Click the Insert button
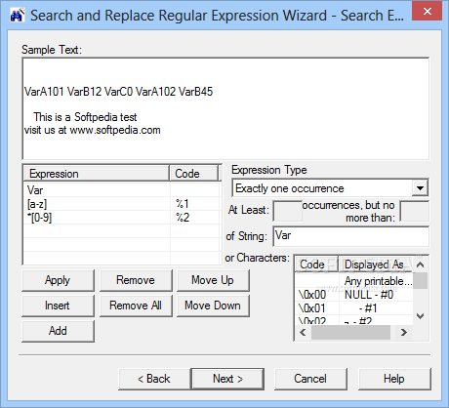The image size is (449, 408). tap(58, 306)
